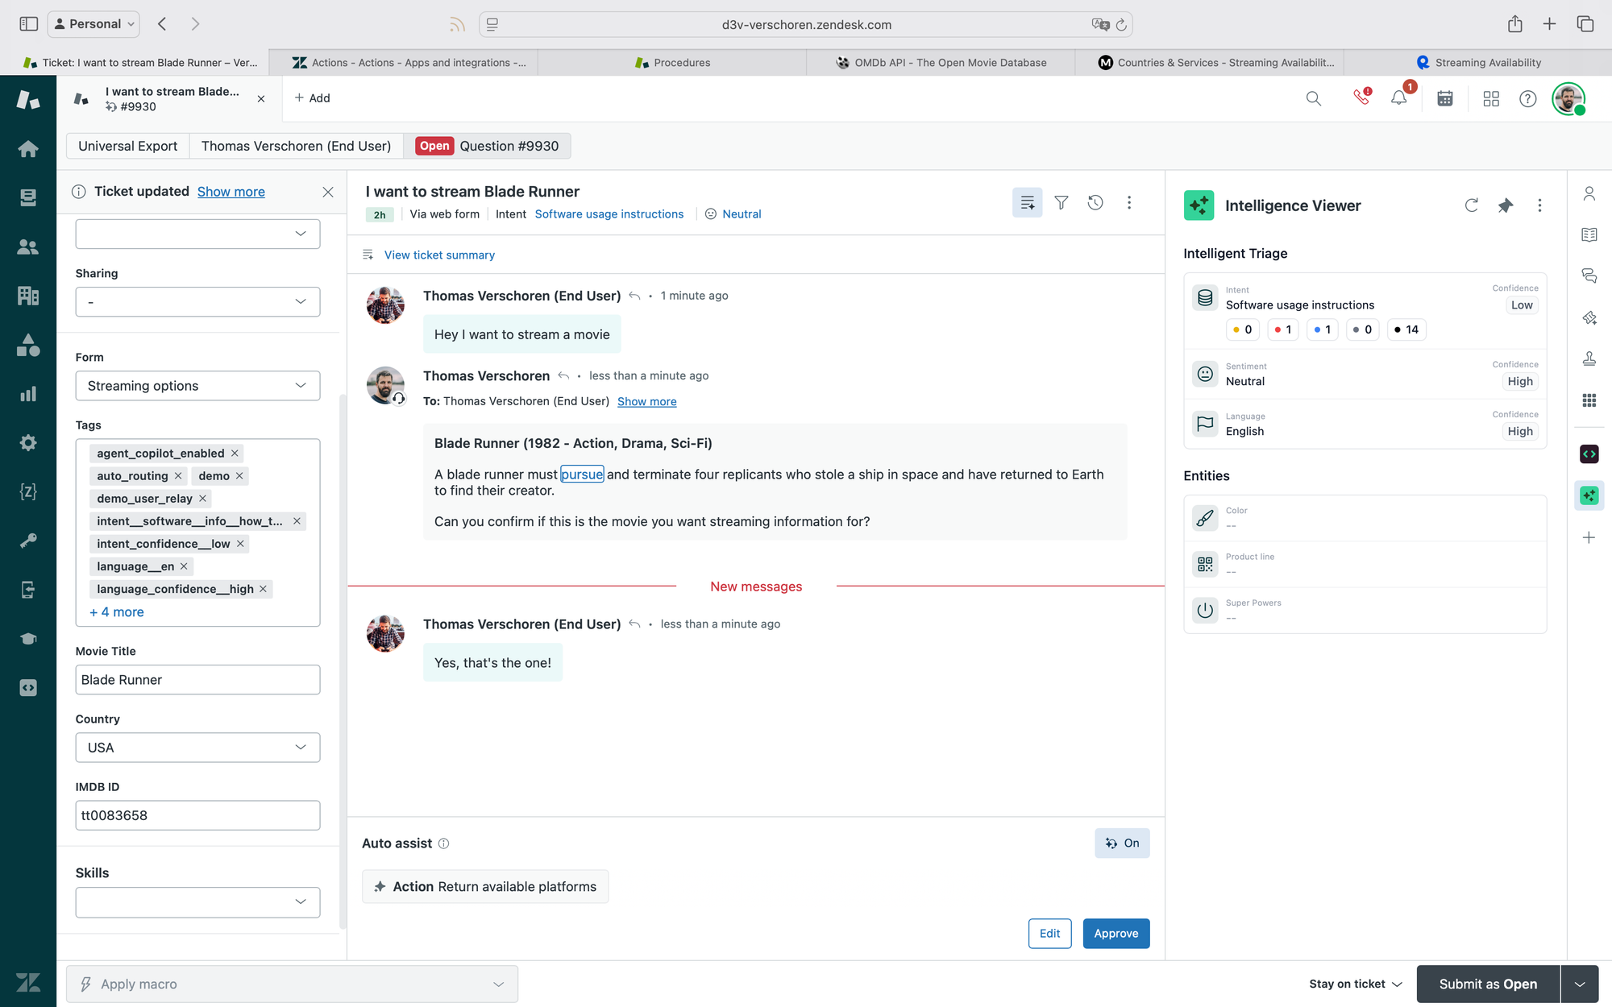
Task: Refresh the Intelligence Viewer panel
Action: 1472,205
